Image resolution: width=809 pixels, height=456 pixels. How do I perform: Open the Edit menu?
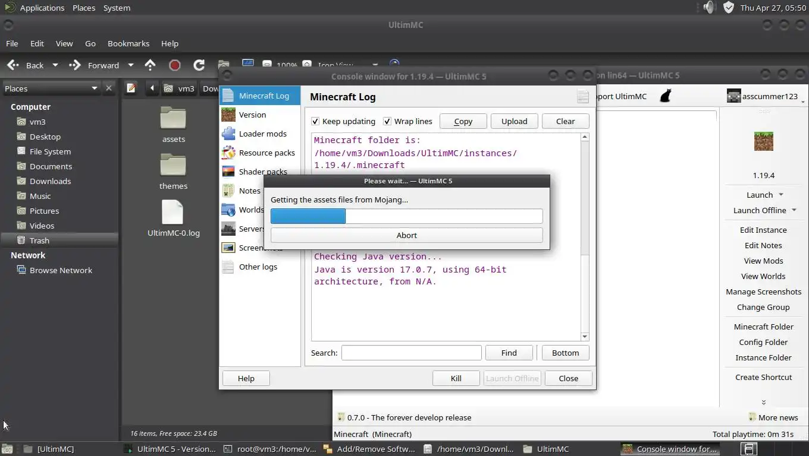[37, 43]
